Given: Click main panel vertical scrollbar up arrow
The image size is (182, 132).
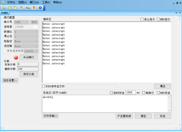Looking at the screenshot, I should click(180, 19).
